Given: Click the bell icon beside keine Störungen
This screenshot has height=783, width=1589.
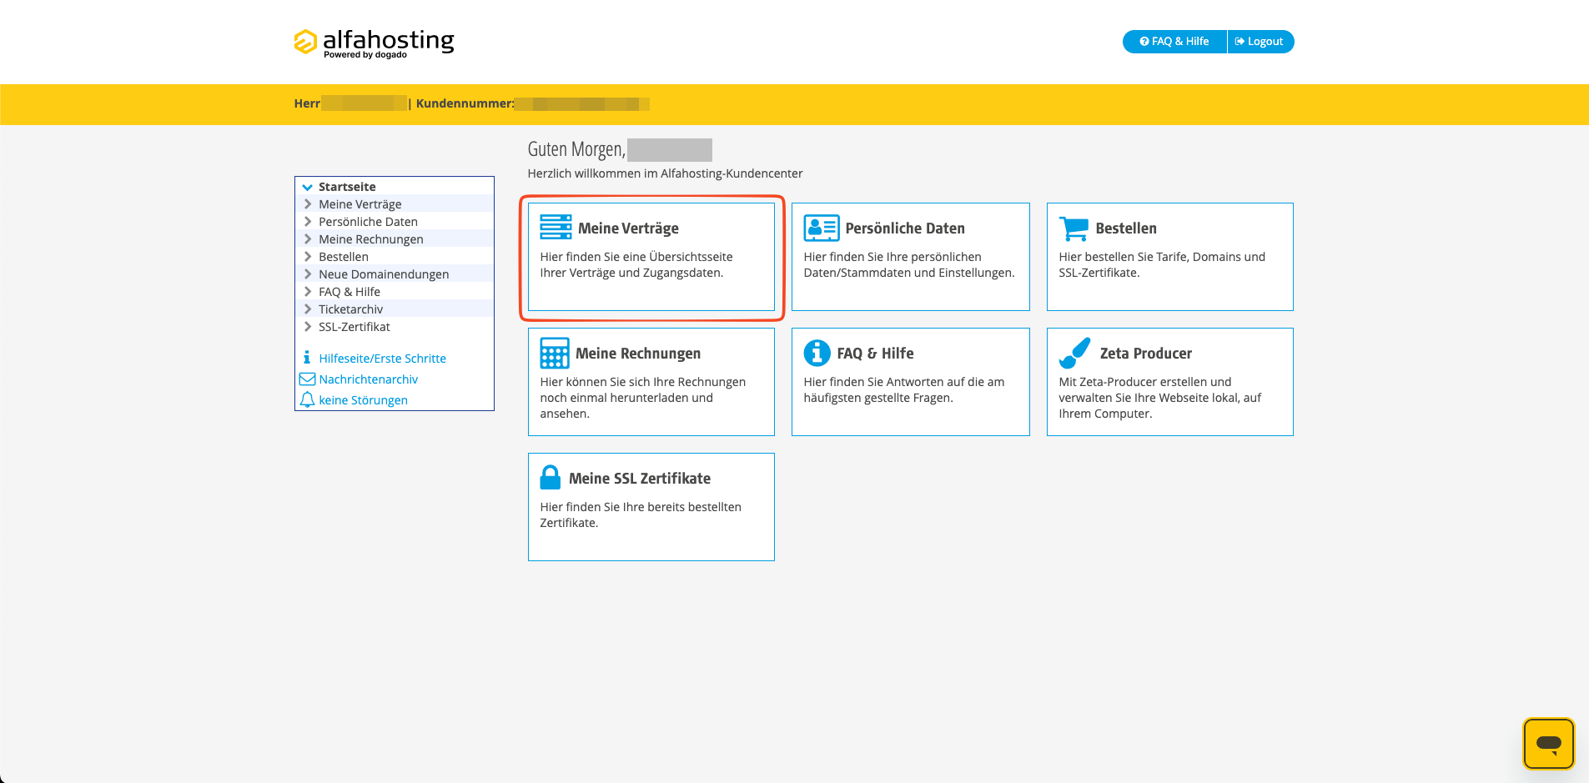Looking at the screenshot, I should 307,399.
